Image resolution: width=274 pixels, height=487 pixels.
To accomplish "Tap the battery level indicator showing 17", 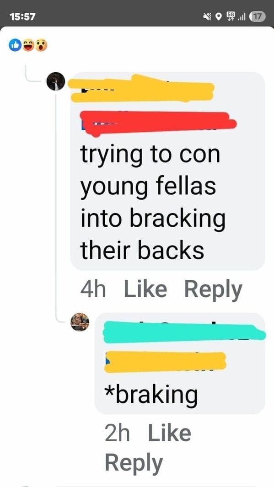I will click(x=257, y=16).
